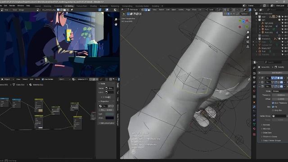Screen dimensions: 288x162
Task: Open the Texture properties checker tab icon
Action: [254, 134]
